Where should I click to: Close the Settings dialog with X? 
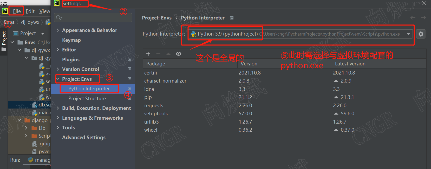[x=424, y=3]
